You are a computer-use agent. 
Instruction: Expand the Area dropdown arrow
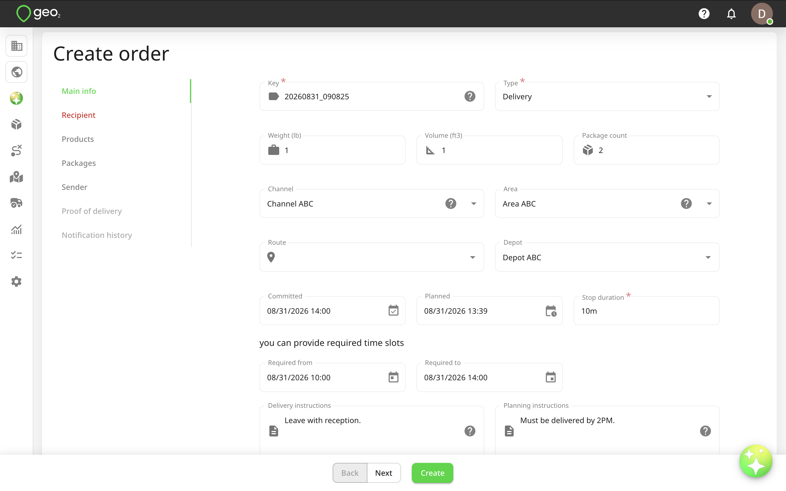(x=709, y=203)
